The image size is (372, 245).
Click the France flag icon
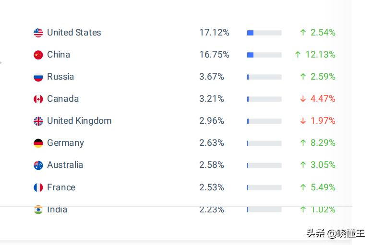coord(38,187)
